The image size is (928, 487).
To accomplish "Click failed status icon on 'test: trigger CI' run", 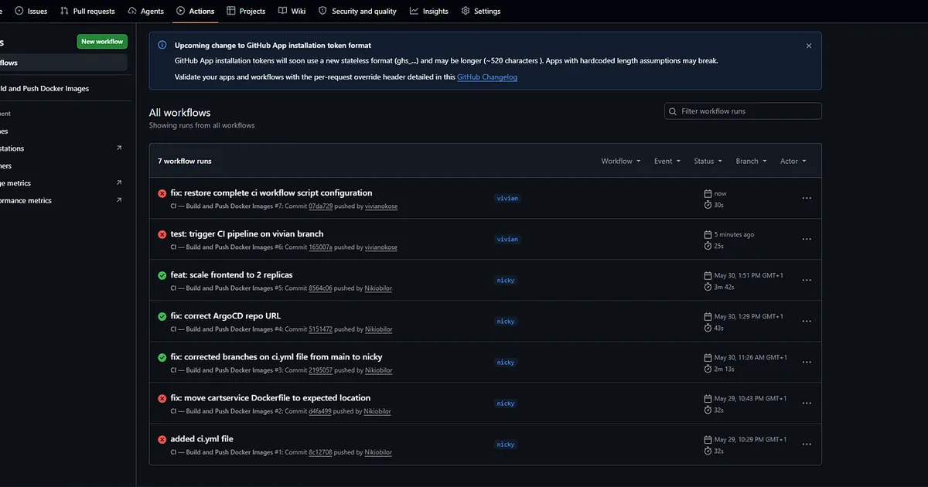I will [162, 234].
